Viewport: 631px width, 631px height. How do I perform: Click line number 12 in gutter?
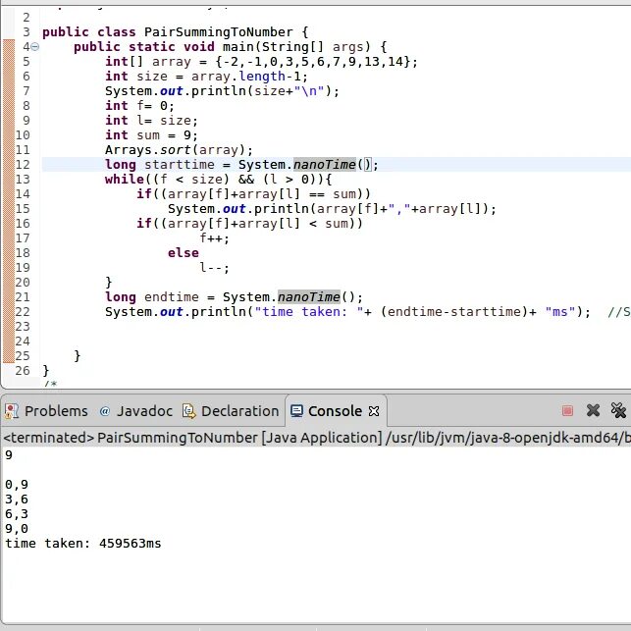coord(23,165)
